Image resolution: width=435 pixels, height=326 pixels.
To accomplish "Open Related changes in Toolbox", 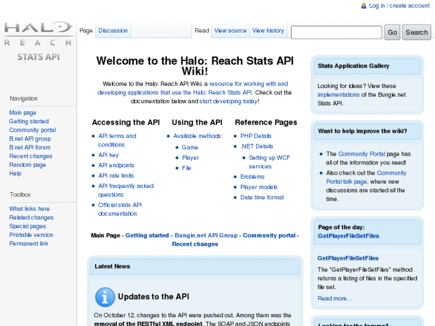I will [31, 218].
